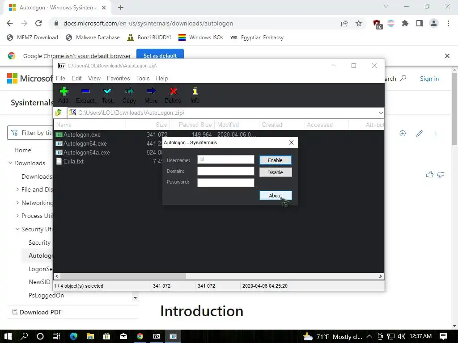Viewport: 458px width, 343px height.
Task: Open the Chrome extensions puzzle icon
Action: (405, 23)
